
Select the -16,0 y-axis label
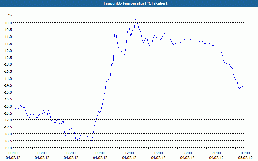pyautogui.click(x=7, y=106)
